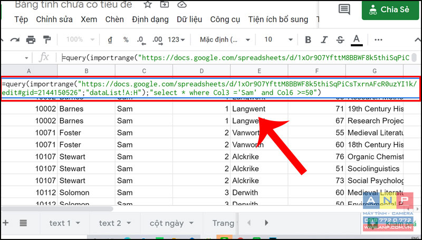The image size is (422, 240).
Task: Collapse the menus with the up chevron
Action: (418, 39)
